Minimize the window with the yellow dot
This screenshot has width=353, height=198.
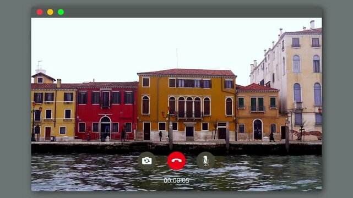click(x=50, y=12)
